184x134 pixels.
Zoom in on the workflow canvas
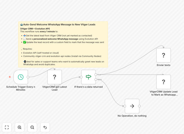(x=19, y=127)
